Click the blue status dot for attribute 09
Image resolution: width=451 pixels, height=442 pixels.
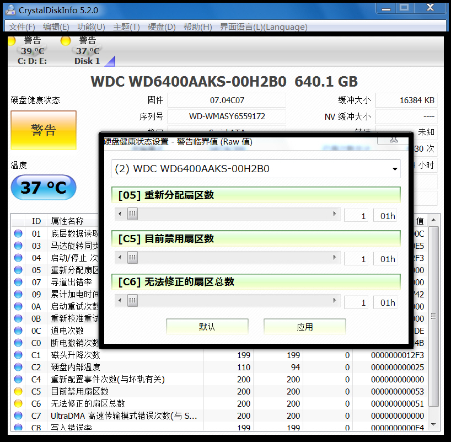point(18,294)
